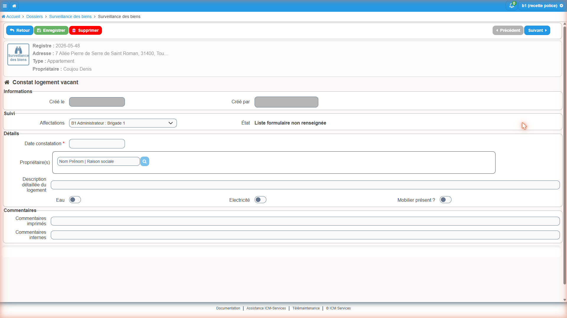Click the Créé le field
This screenshot has width=567, height=318.
pyautogui.click(x=97, y=102)
